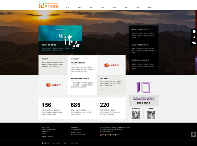Open the 织梦技术论坛 footer link
197x146 pixels.
[x=75, y=143]
